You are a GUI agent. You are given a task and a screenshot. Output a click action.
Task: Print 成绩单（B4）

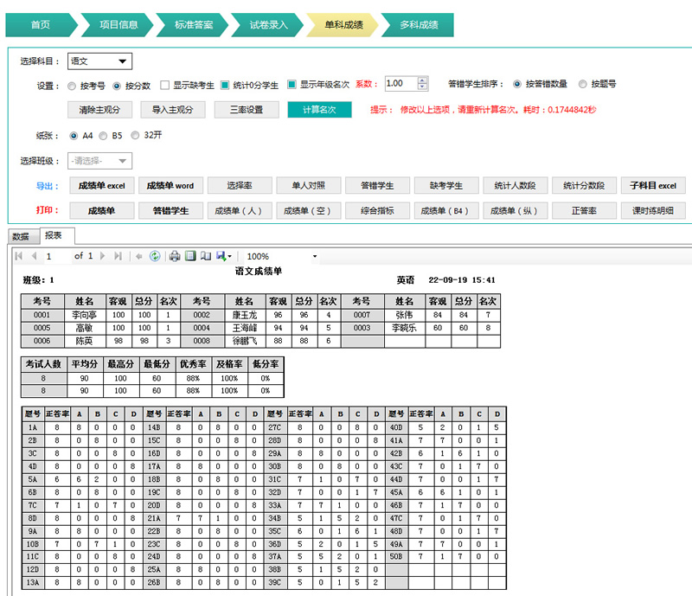coord(446,211)
